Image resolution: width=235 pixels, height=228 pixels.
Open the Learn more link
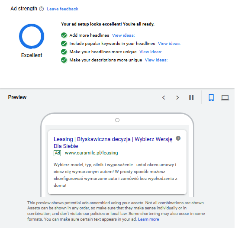[x=148, y=219]
